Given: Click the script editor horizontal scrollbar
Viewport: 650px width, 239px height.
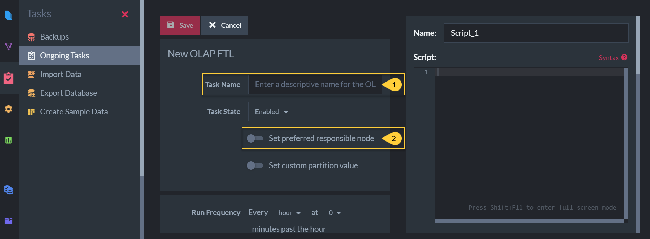Looking at the screenshot, I should 529,221.
